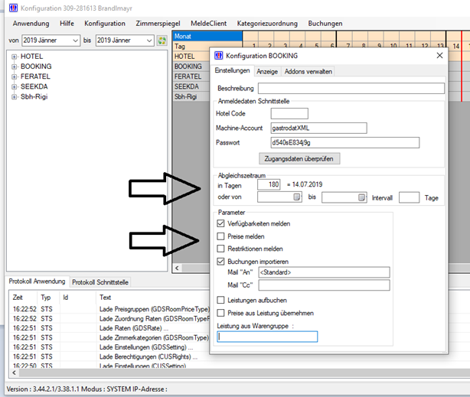The width and height of the screenshot is (470, 397).
Task: Click left arrow of the protocol scrollbar
Action: 14,373
